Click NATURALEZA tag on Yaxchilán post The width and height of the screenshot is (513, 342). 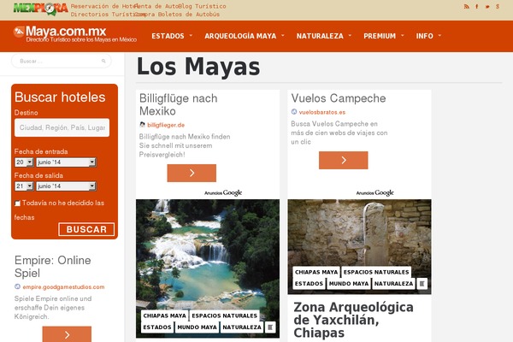(x=393, y=283)
